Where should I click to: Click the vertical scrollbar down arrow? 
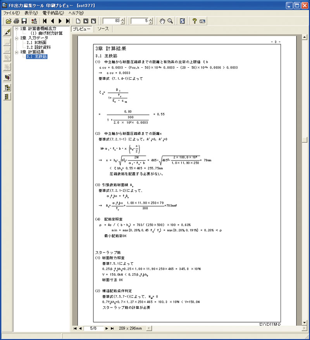305,323
